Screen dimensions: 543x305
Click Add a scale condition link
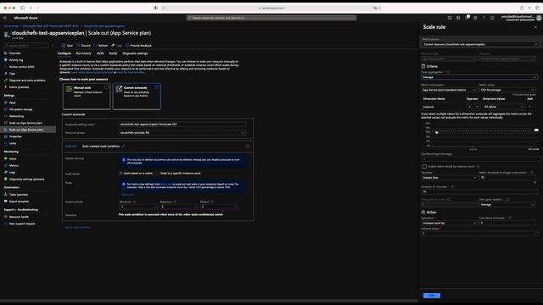tap(77, 227)
